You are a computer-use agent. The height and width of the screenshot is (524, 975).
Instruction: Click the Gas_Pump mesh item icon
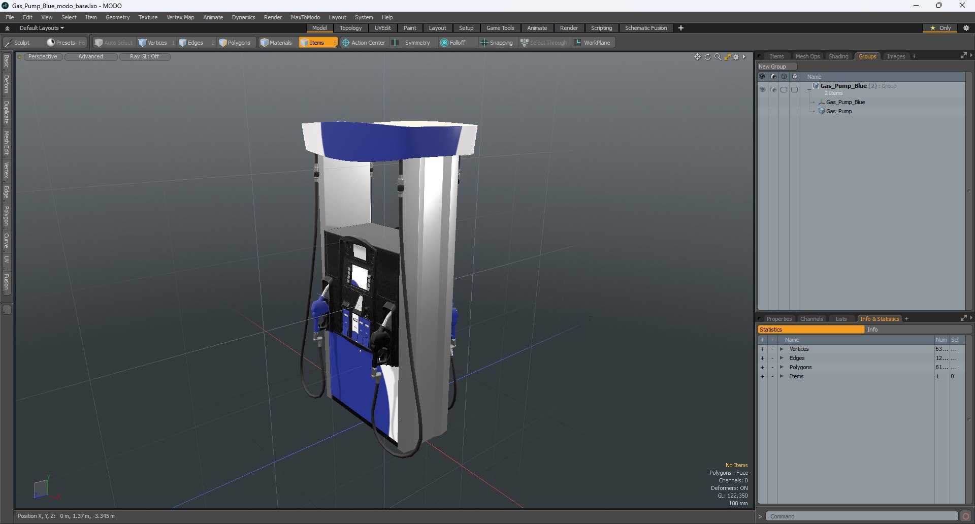(x=822, y=111)
